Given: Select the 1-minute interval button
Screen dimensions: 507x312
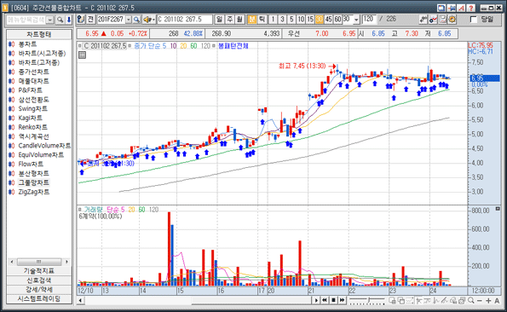Looking at the screenshot, I should click(x=273, y=20).
